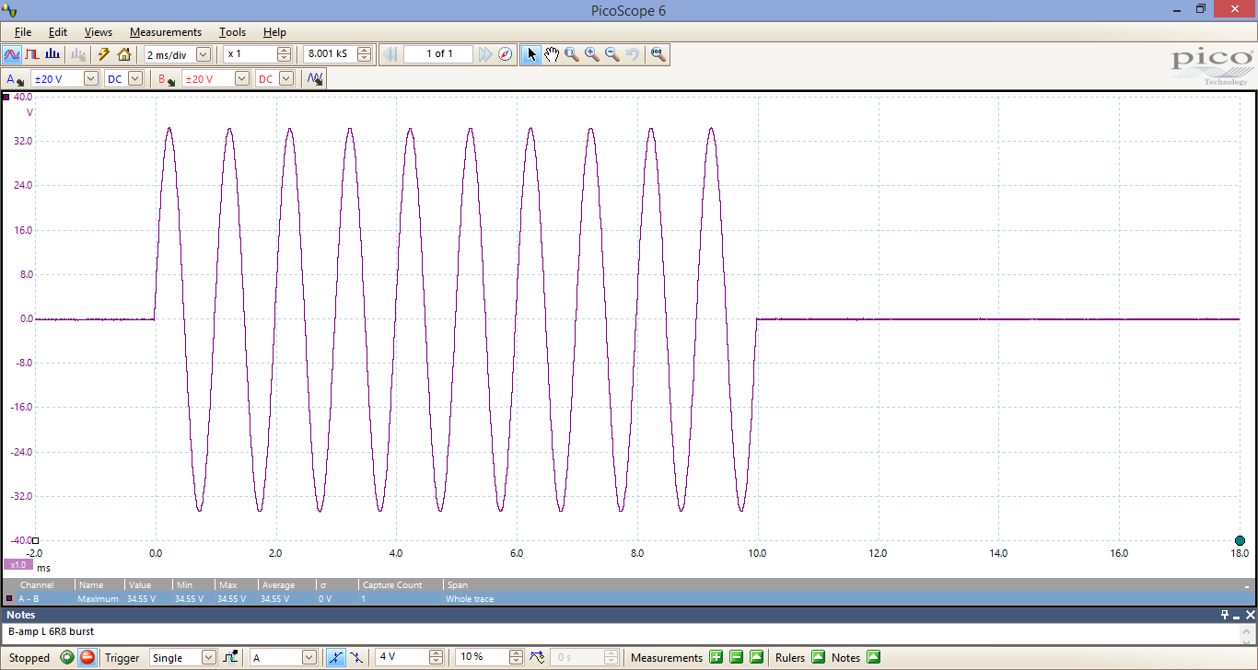This screenshot has height=670, width=1258.
Task: Switch to Scope mode
Action: (12, 54)
